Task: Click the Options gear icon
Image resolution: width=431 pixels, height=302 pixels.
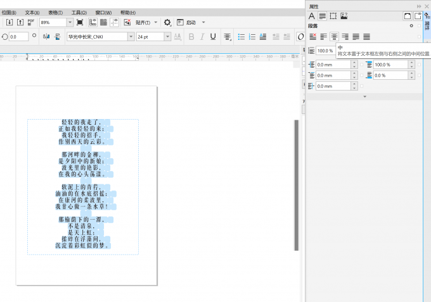Action: coord(167,22)
